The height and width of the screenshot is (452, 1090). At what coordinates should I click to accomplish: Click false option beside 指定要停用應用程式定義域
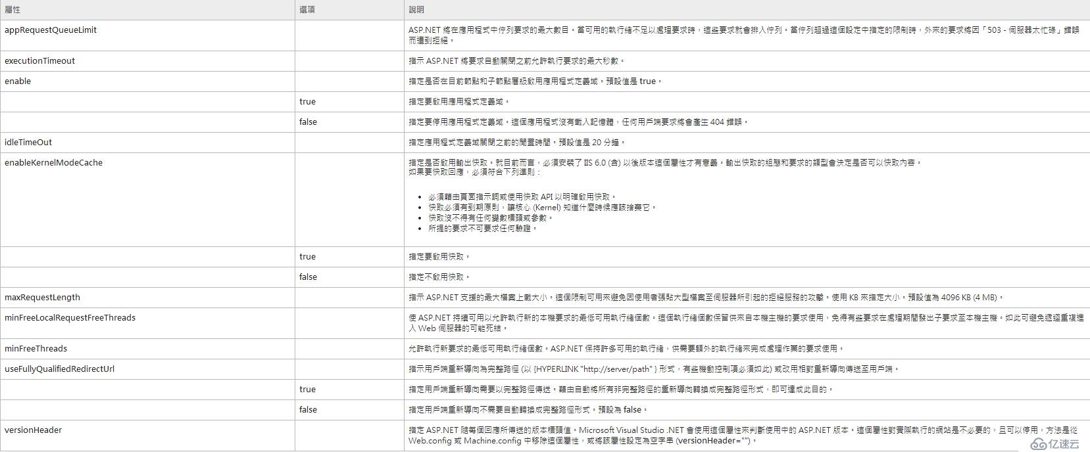pos(308,122)
